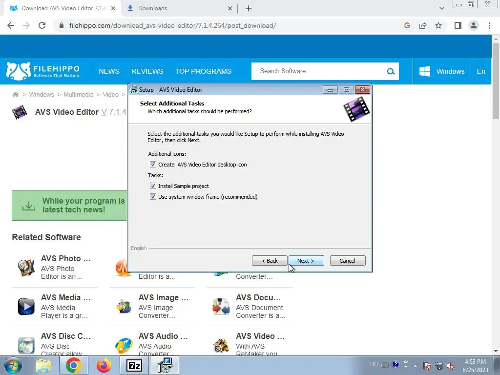Bookmark this page with the star

(x=438, y=25)
